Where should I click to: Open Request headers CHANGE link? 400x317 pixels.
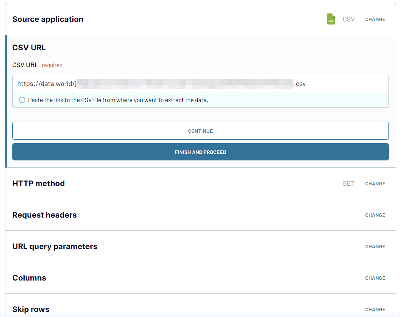[375, 215]
